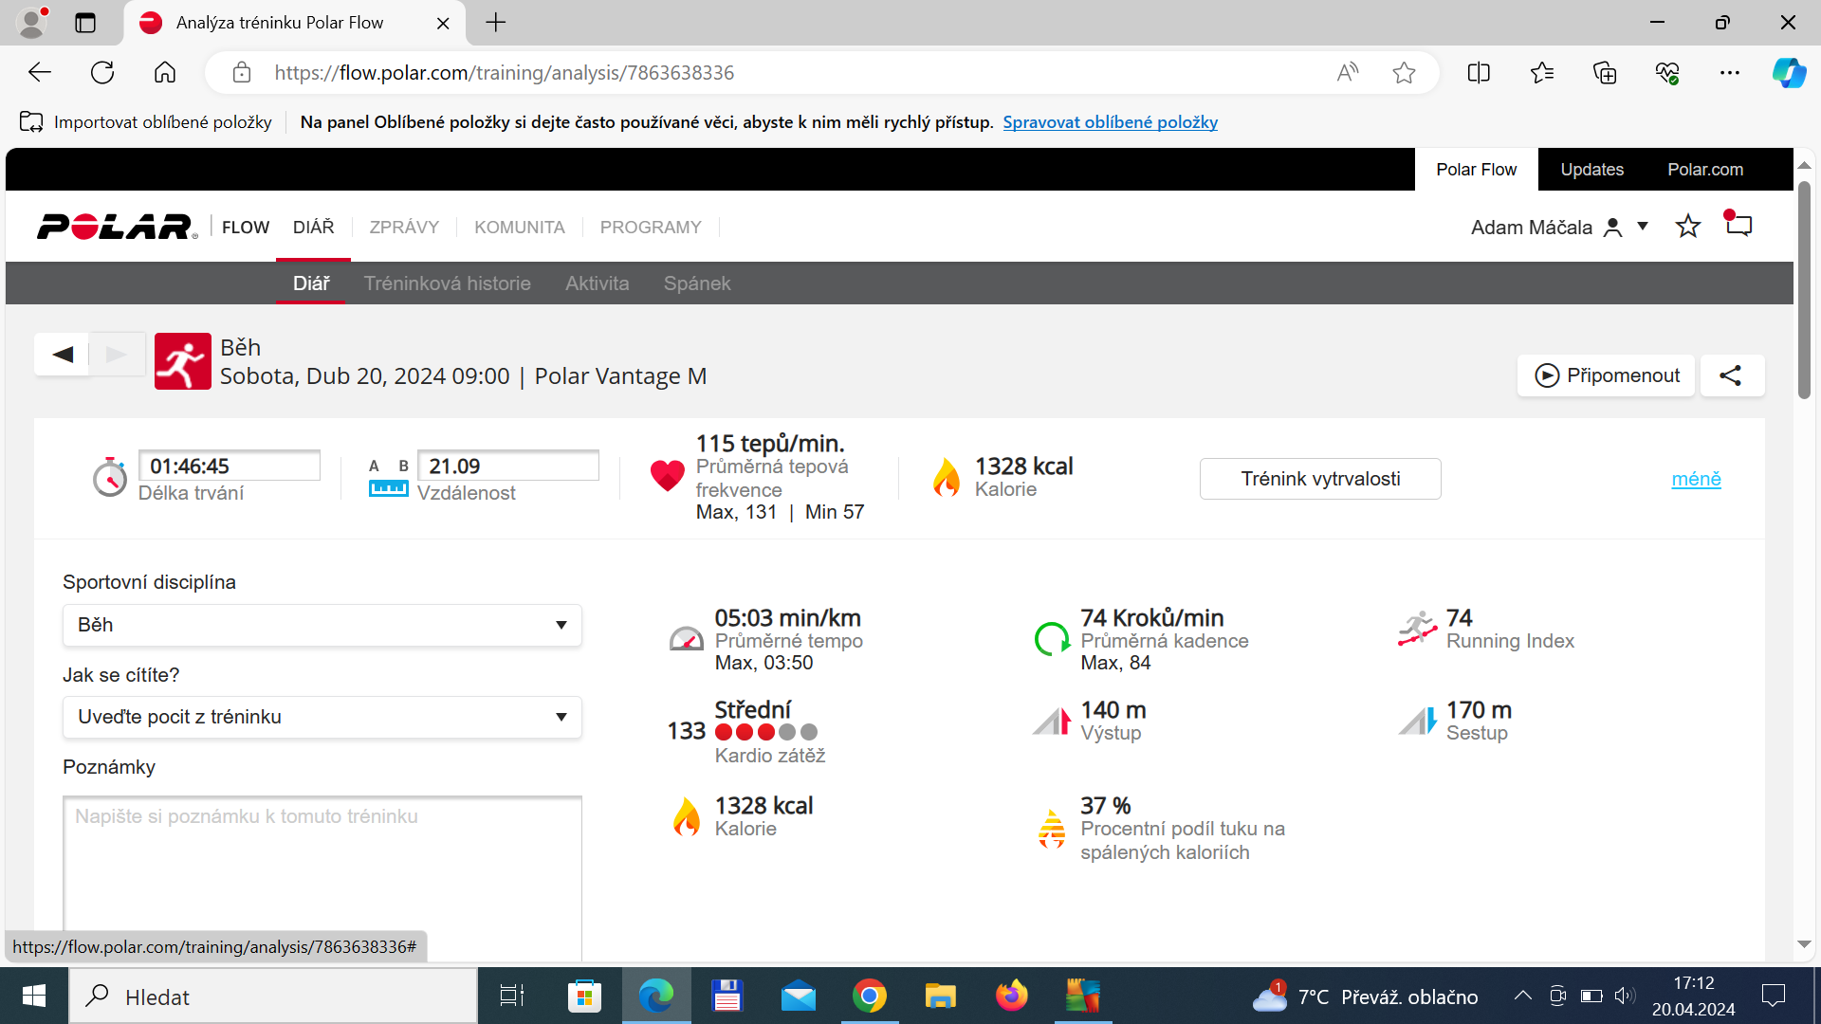This screenshot has height=1024, width=1821.
Task: Open the 'Uveďte pocit z tréninku' dropdown
Action: 322,717
